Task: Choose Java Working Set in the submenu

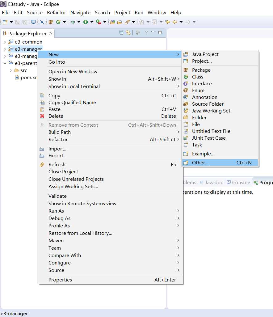Action: (x=220, y=111)
